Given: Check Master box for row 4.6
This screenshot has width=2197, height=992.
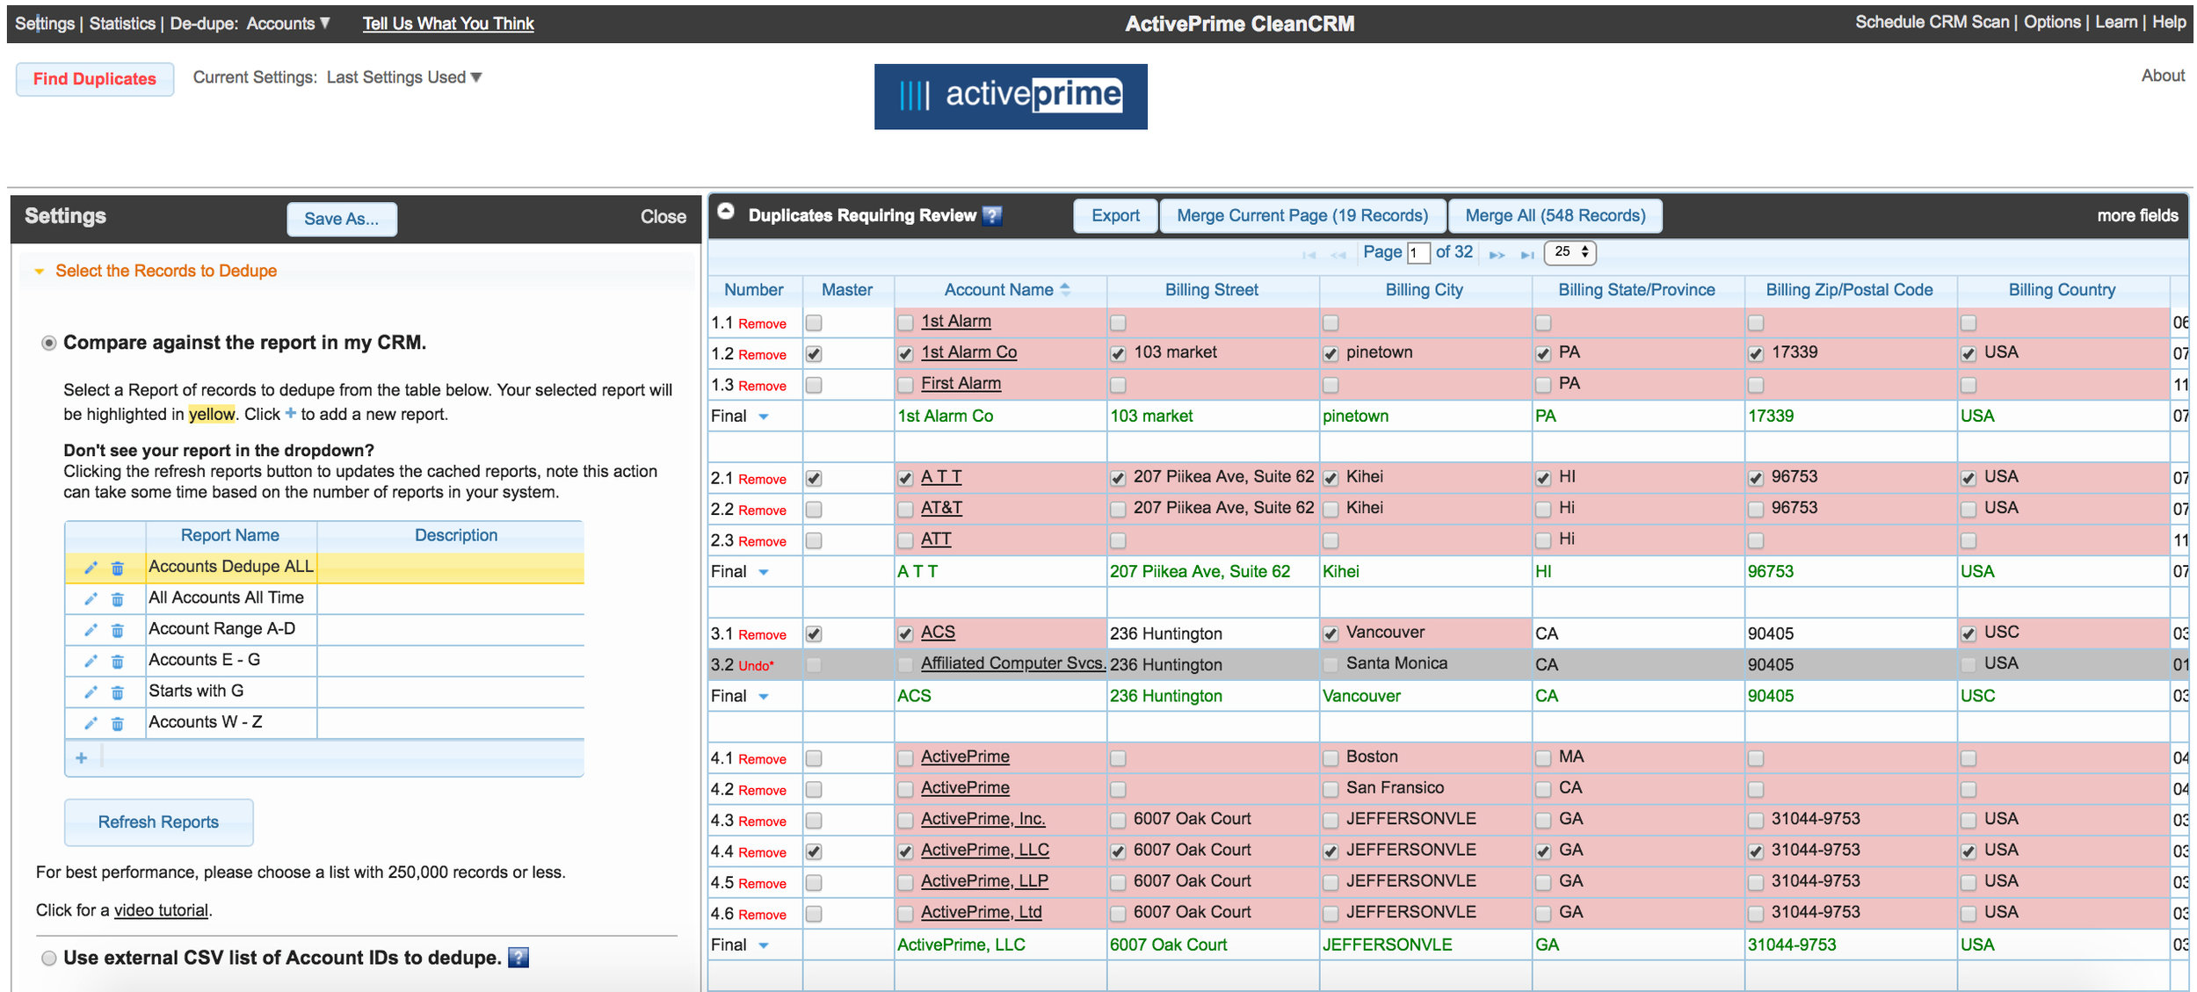Looking at the screenshot, I should (x=814, y=914).
